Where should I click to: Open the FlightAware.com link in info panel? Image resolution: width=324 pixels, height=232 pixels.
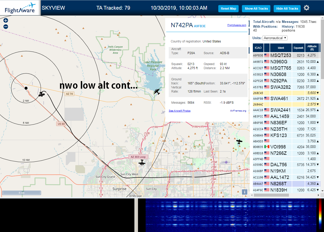237,25
